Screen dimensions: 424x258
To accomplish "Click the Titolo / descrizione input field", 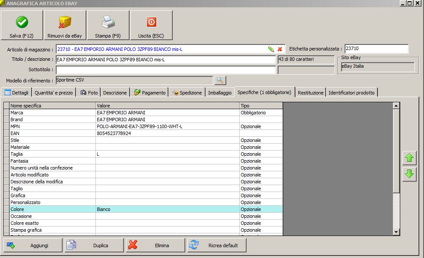I will pyautogui.click(x=166, y=60).
